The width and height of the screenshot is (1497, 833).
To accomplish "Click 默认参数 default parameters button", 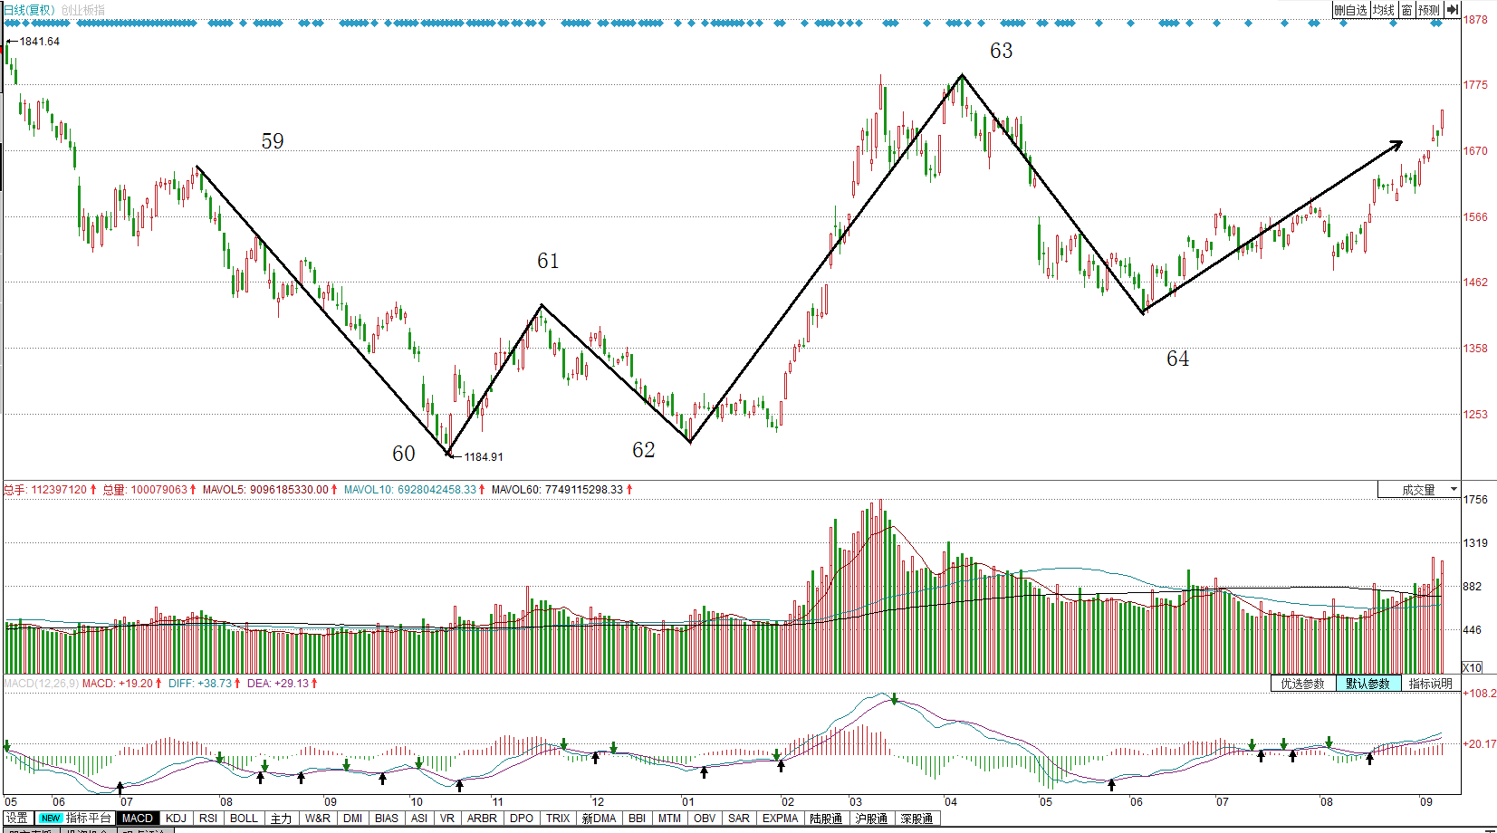I will click(x=1367, y=683).
